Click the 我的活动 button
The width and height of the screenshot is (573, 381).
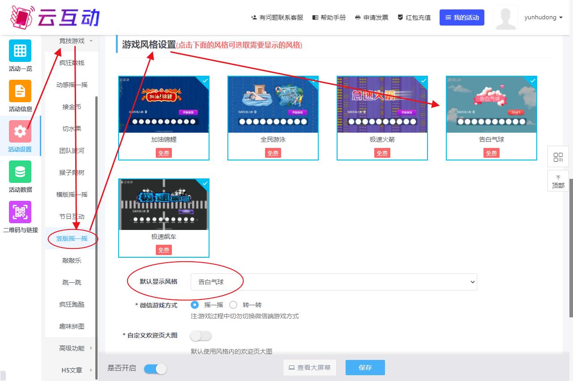tap(462, 17)
